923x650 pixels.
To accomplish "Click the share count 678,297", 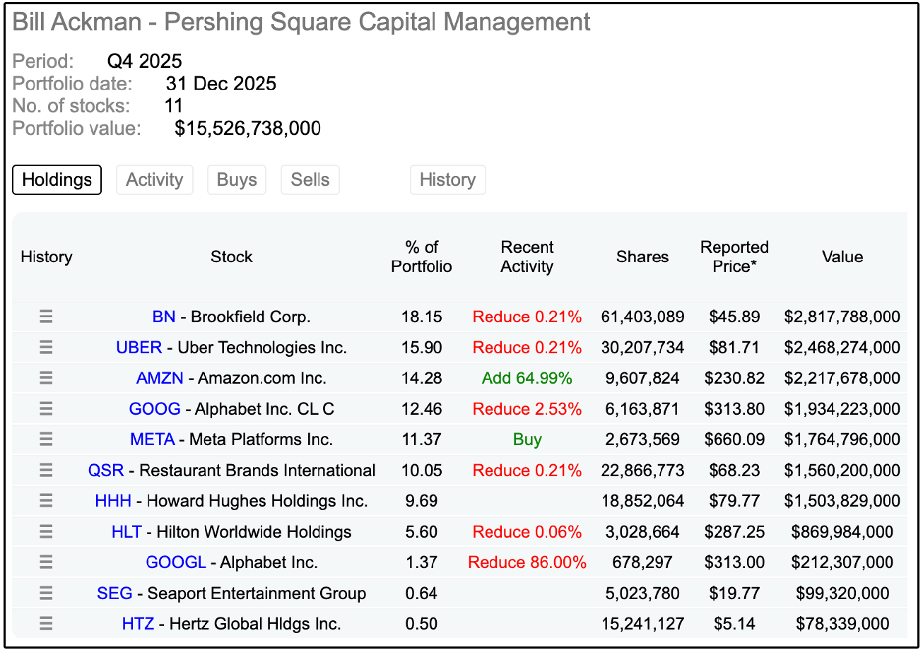I will (642, 562).
